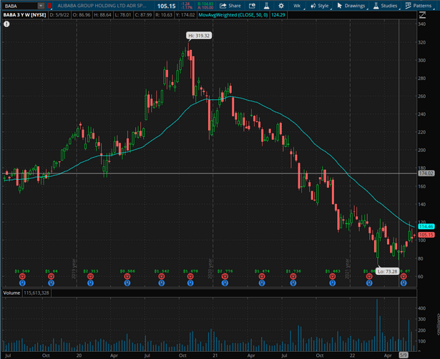Viewport: 440px width, 359px height.
Task: Click blue conference call icon under $1.542
Action: pos(162,283)
